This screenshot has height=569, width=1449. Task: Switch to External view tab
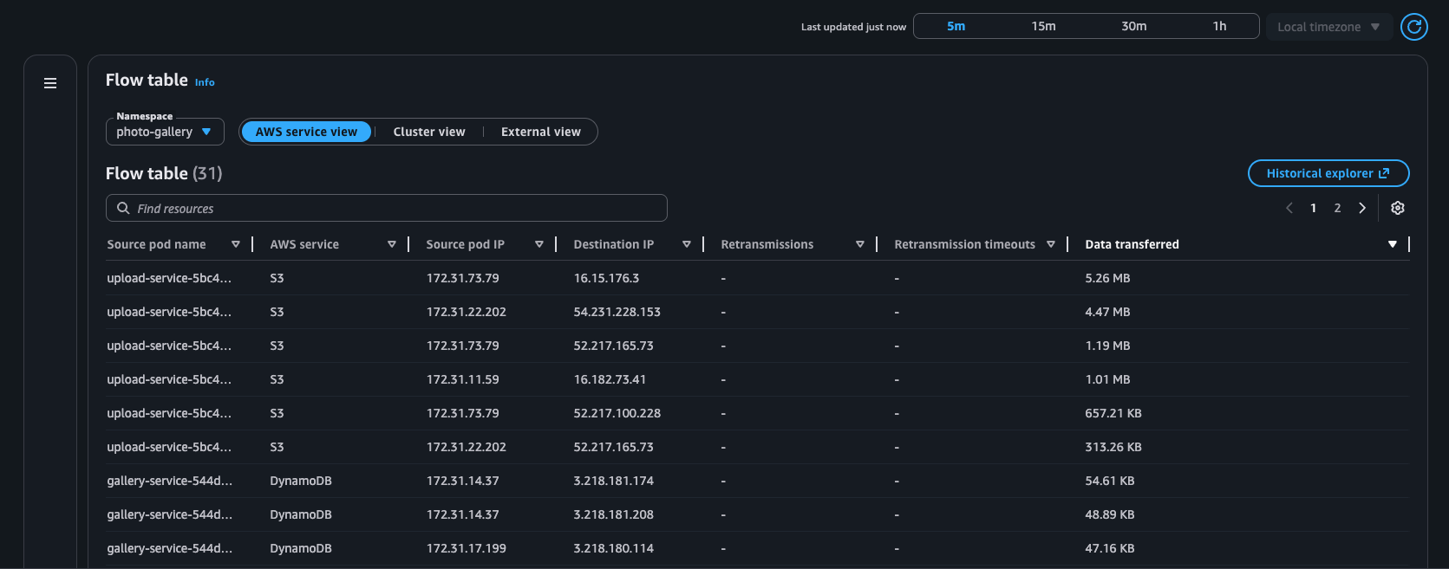[x=540, y=132]
